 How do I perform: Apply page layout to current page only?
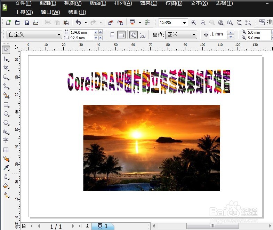143,35
